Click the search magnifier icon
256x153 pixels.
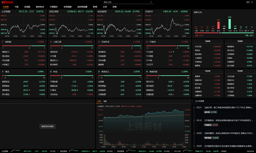coord(151,2)
